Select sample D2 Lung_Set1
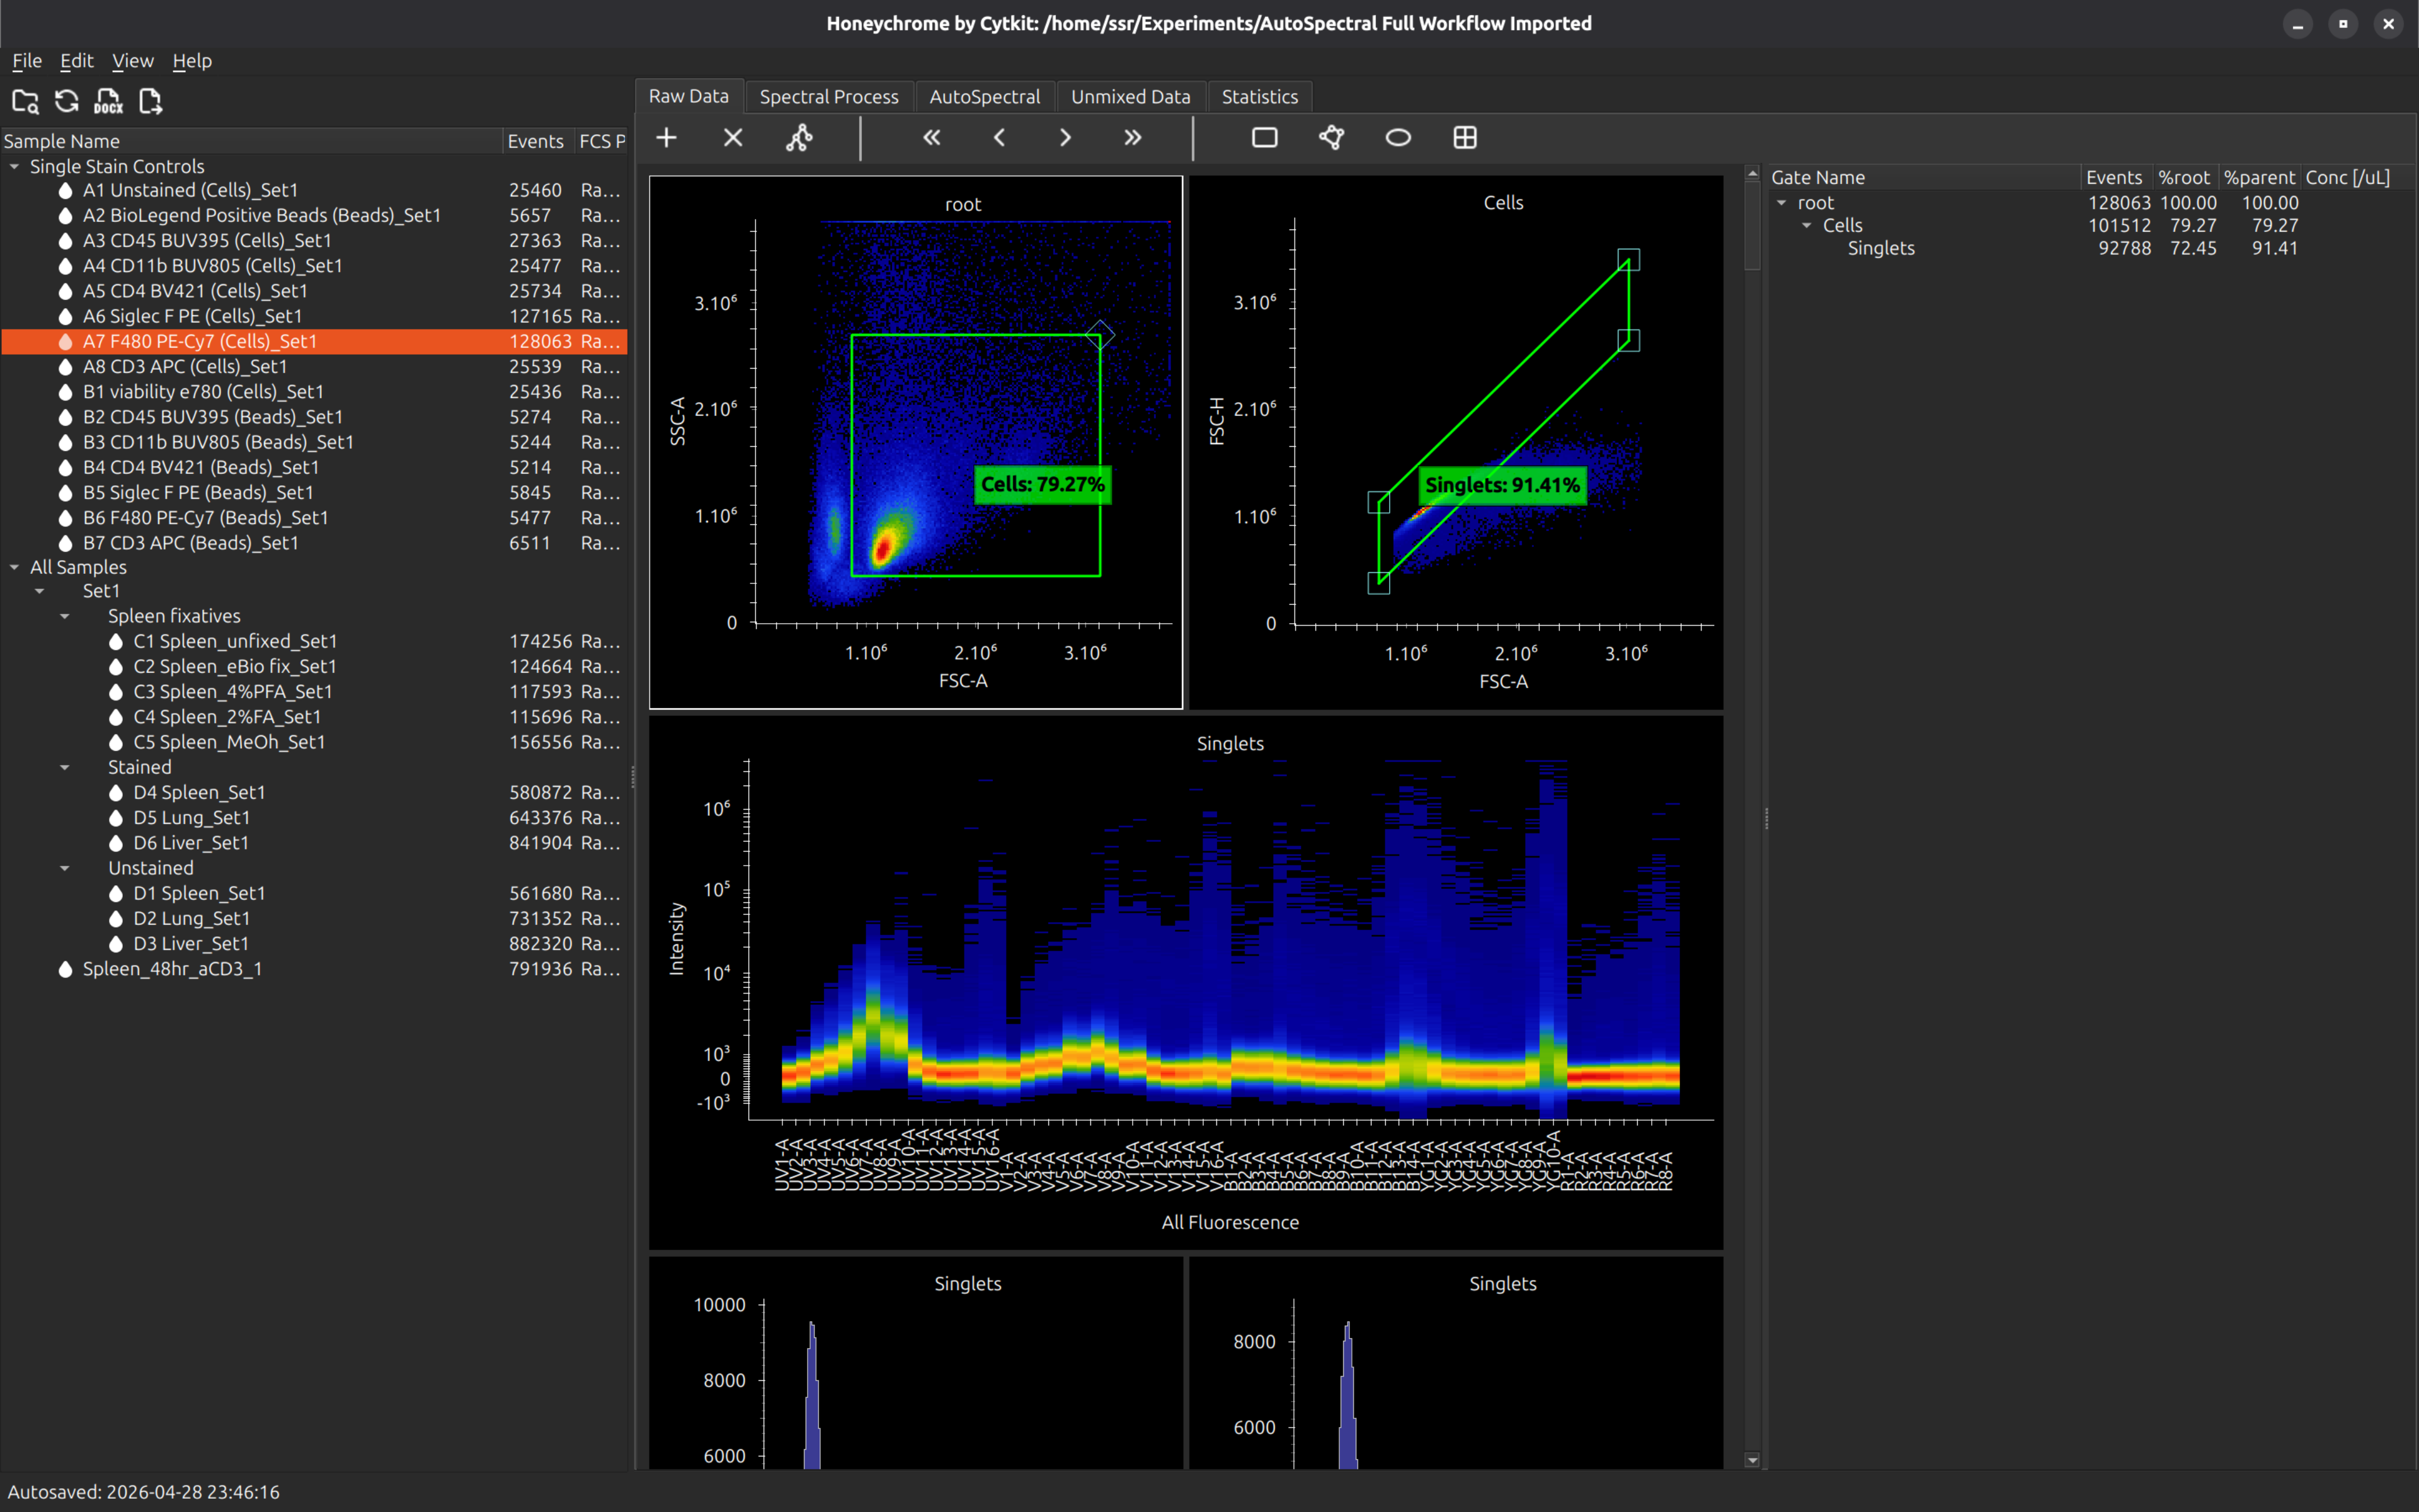 (314, 919)
